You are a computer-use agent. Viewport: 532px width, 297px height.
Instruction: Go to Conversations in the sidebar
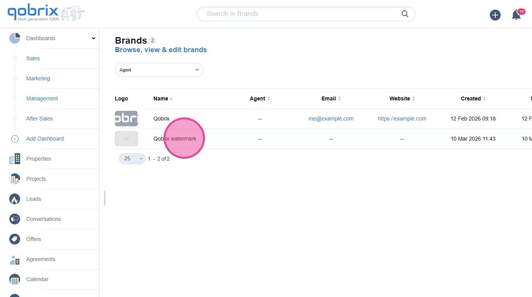pyautogui.click(x=43, y=219)
